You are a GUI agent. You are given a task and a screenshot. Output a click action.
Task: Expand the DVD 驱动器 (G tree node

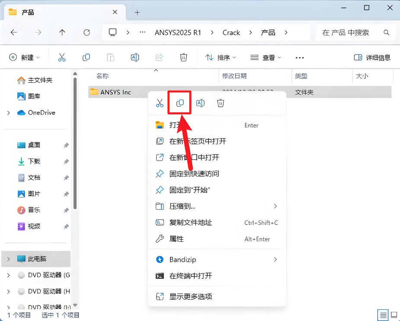[x=8, y=275]
